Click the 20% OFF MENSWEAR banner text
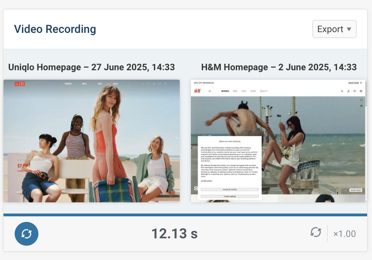The width and height of the screenshot is (372, 260). pos(204,83)
